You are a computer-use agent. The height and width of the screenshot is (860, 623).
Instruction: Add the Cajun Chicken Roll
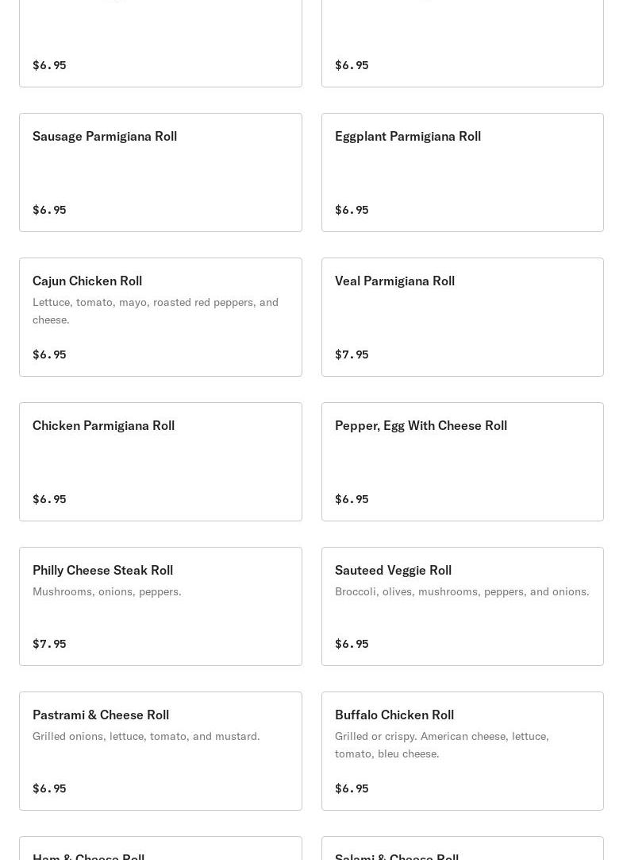[160, 317]
